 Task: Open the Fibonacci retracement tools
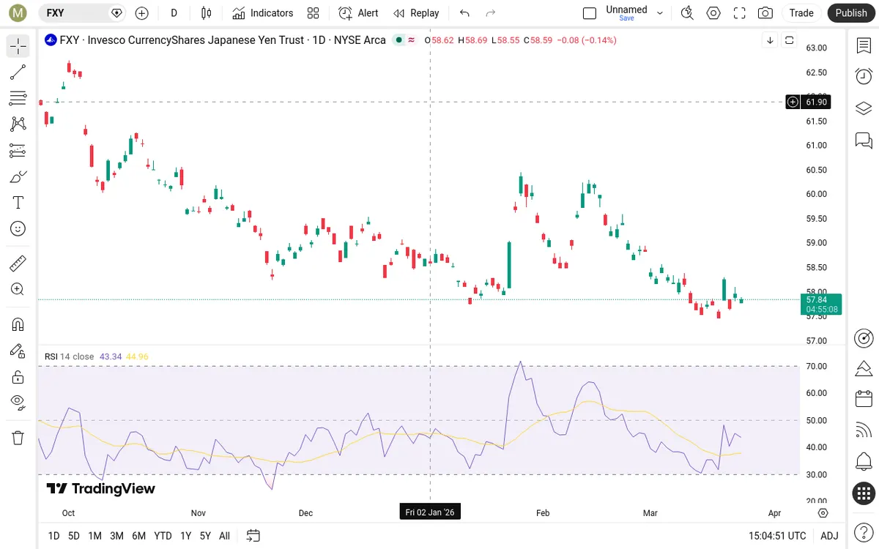click(18, 98)
